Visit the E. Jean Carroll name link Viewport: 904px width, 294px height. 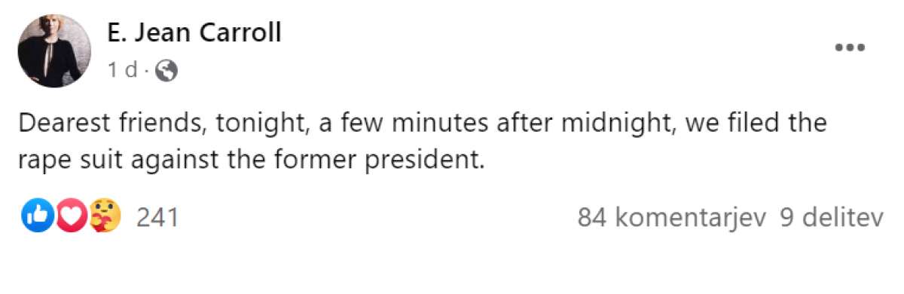coord(194,32)
